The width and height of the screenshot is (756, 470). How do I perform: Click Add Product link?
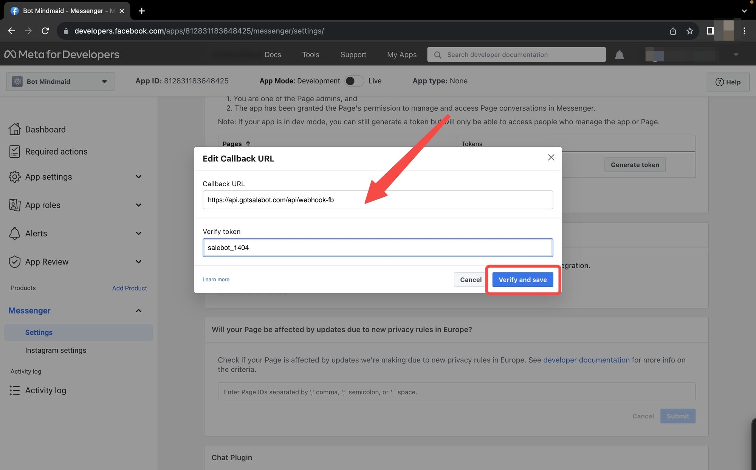129,288
